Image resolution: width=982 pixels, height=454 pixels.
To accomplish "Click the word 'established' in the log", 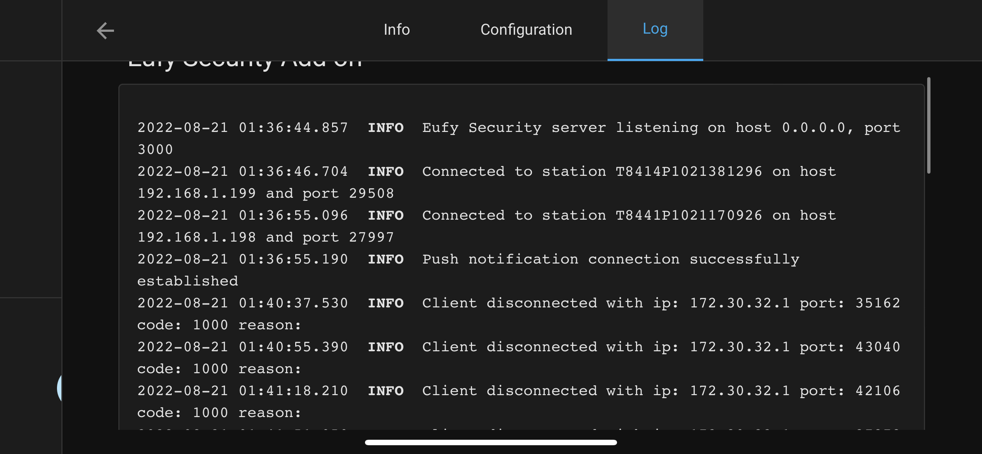I will 187,281.
